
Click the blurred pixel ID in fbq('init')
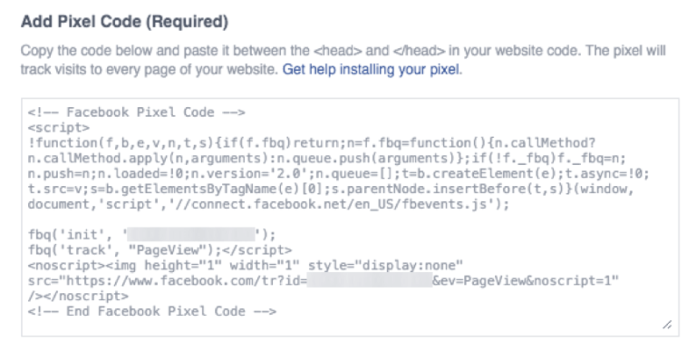[191, 234]
